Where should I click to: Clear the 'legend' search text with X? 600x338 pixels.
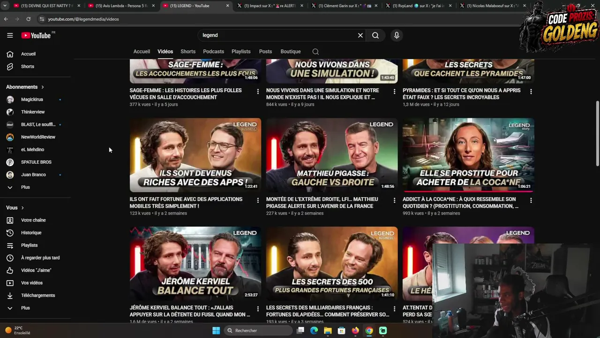click(x=360, y=35)
